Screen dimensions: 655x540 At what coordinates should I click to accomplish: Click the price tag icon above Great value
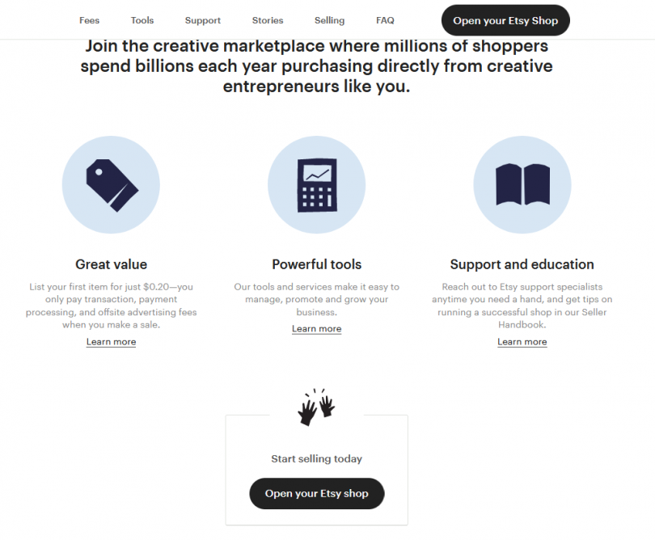tap(111, 184)
